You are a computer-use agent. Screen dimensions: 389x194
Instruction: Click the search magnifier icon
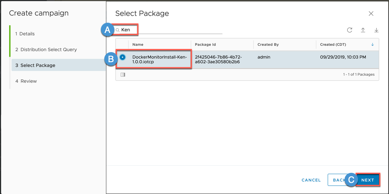coord(118,30)
